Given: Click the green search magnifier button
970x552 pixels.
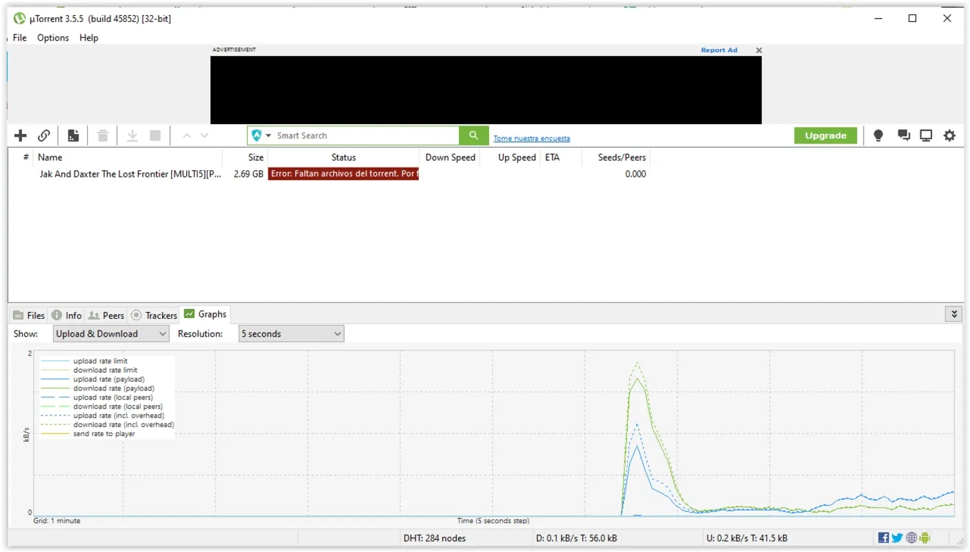Looking at the screenshot, I should pos(474,135).
